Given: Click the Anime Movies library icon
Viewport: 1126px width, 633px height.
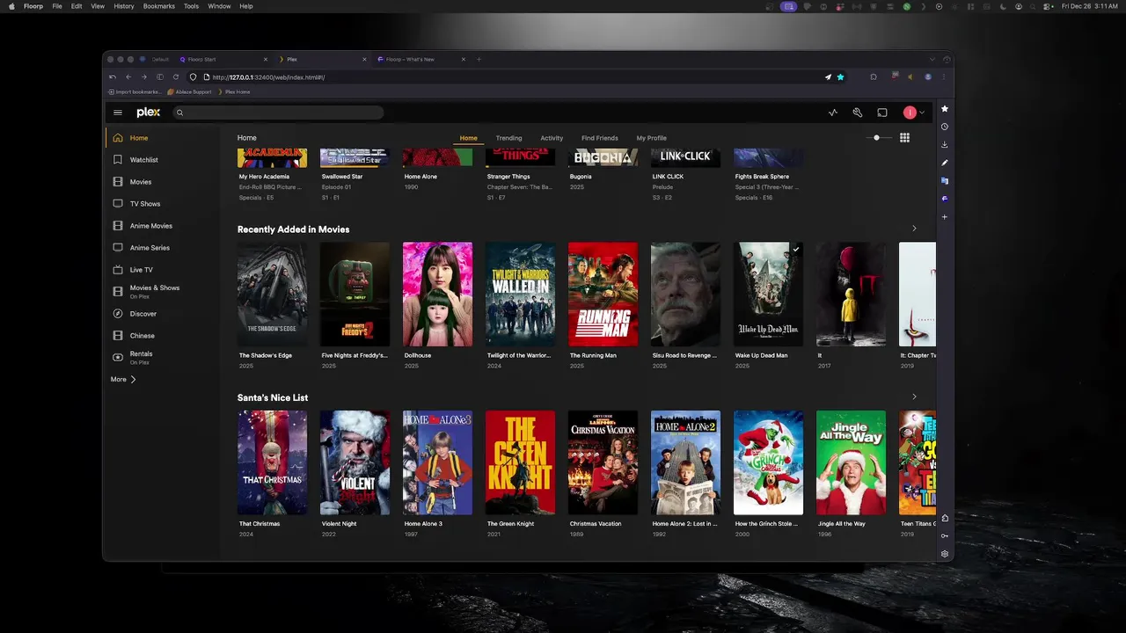Looking at the screenshot, I should [x=118, y=226].
